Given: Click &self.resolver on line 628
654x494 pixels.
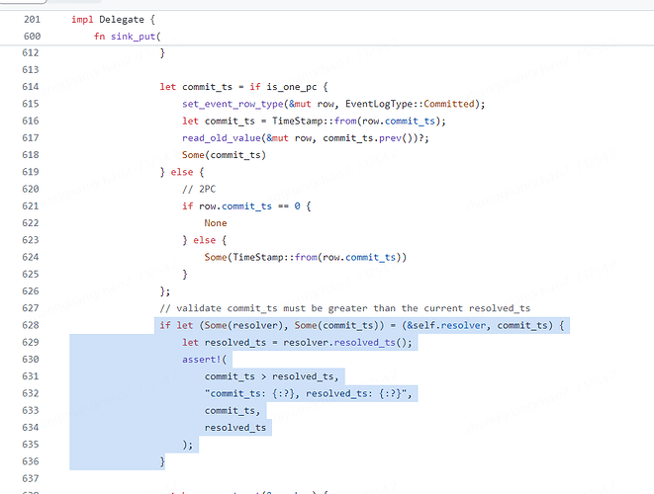Looking at the screenshot, I should [x=446, y=325].
